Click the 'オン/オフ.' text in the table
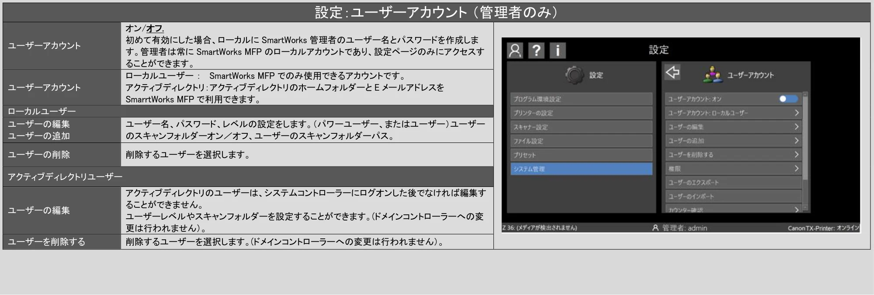The image size is (874, 295). (x=145, y=28)
